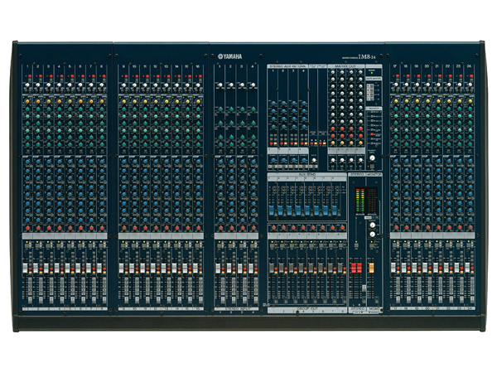Push the red button beside channel 2 fader
This screenshot has height=373, width=497.
click(41, 269)
